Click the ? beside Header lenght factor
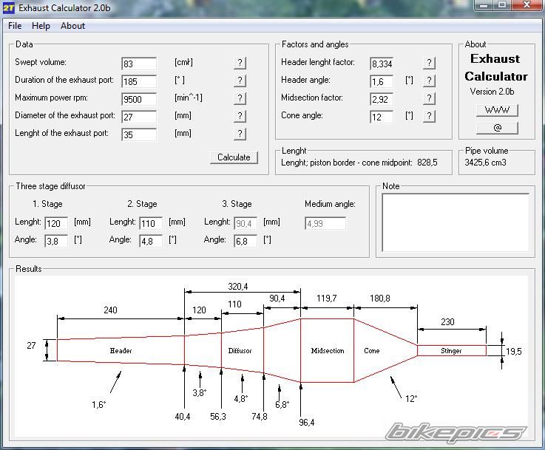The width and height of the screenshot is (545, 450). pyautogui.click(x=429, y=63)
